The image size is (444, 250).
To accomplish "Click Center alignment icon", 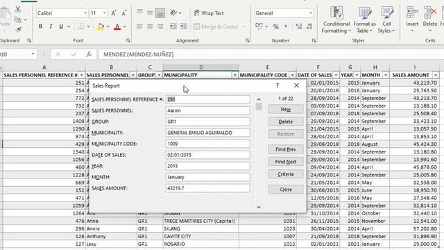I will pyautogui.click(x=150, y=26).
